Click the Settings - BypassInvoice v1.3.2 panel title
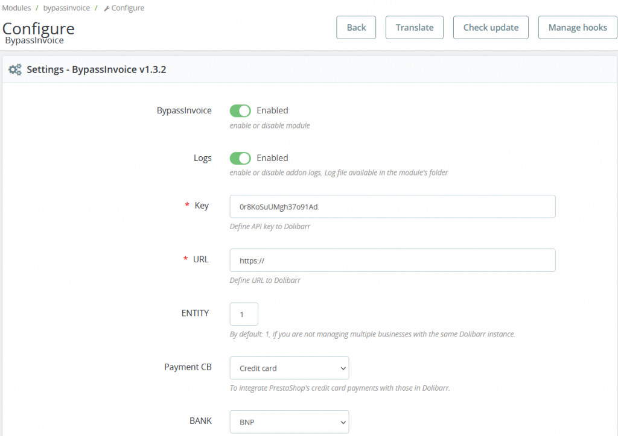This screenshot has height=436, width=618. (97, 70)
